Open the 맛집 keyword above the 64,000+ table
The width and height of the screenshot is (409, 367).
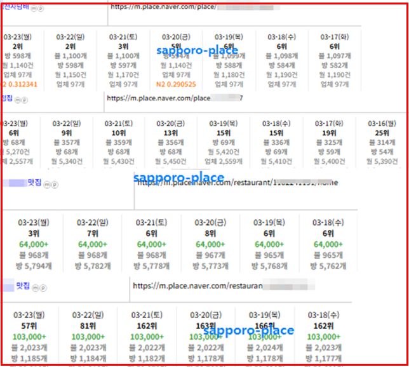pyautogui.click(x=34, y=183)
